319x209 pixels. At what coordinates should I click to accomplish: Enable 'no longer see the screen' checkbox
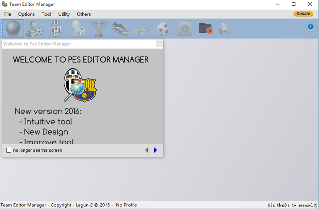point(9,150)
